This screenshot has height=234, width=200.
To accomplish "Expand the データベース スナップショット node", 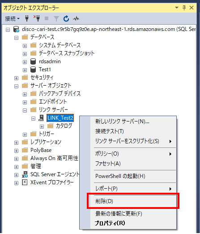I will pos(25,54).
